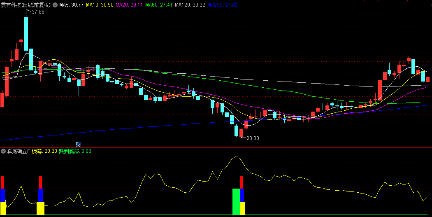The width and height of the screenshot is (432, 217).
Task: Select the 锁筹: 28.28 value label
Action: (x=44, y=151)
